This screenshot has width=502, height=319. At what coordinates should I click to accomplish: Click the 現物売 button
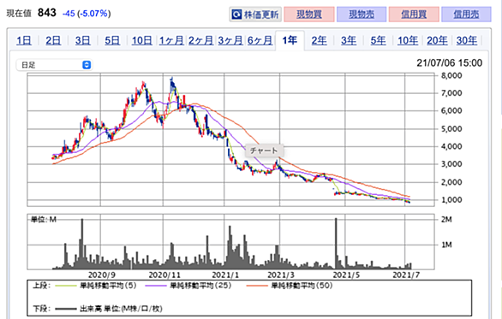point(362,15)
